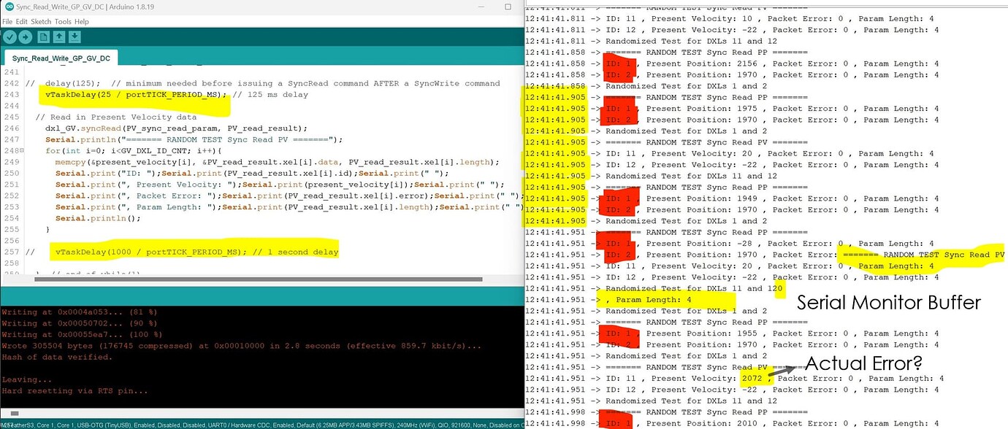Open the File menu

(7, 22)
